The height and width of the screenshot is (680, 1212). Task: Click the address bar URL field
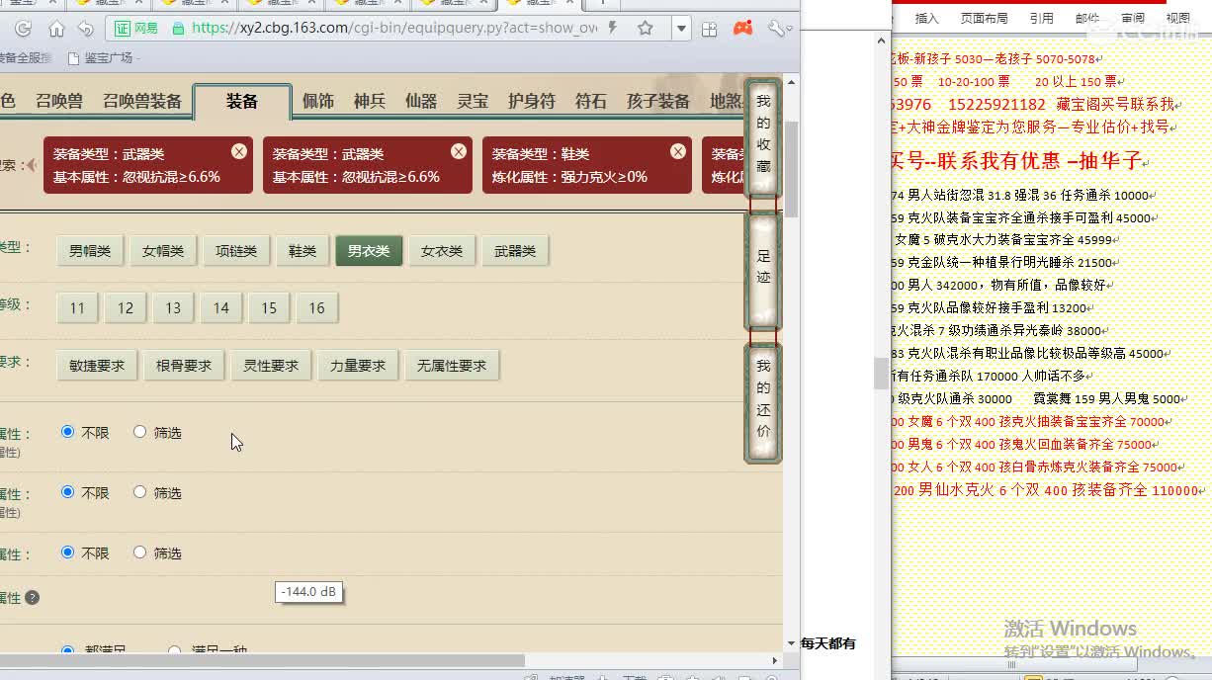(x=395, y=28)
